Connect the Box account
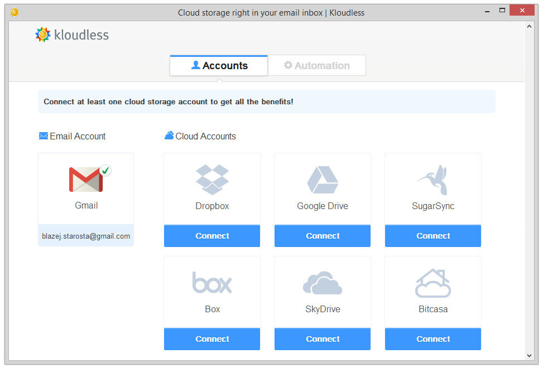Image resolution: width=543 pixels, height=368 pixels. [212, 339]
